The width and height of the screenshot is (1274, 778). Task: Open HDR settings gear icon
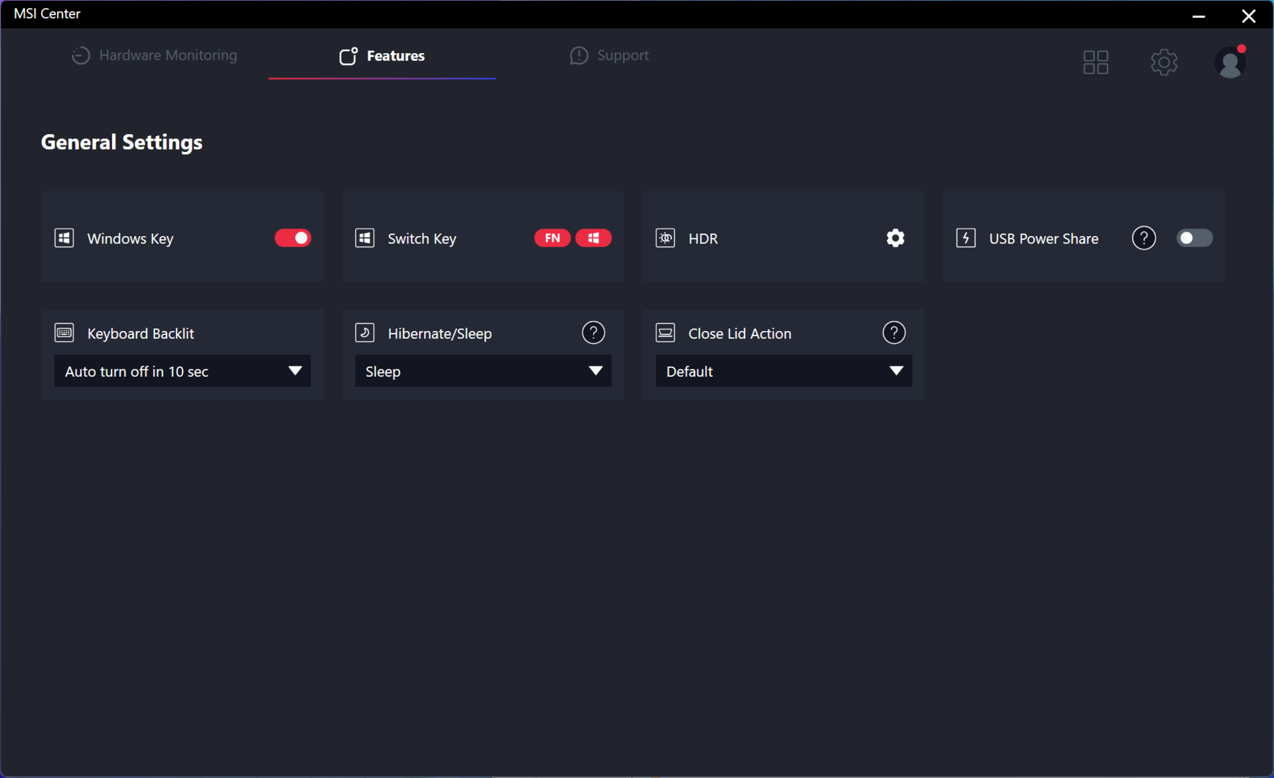[x=895, y=238]
